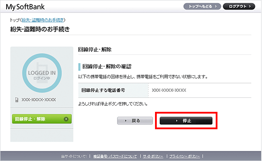Click the よろしければ停止ボタンを押してください instruction text
The width and height of the screenshot is (262, 161).
[113, 104]
